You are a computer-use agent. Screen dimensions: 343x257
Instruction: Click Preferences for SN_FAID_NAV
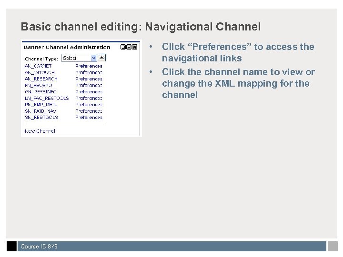point(89,111)
